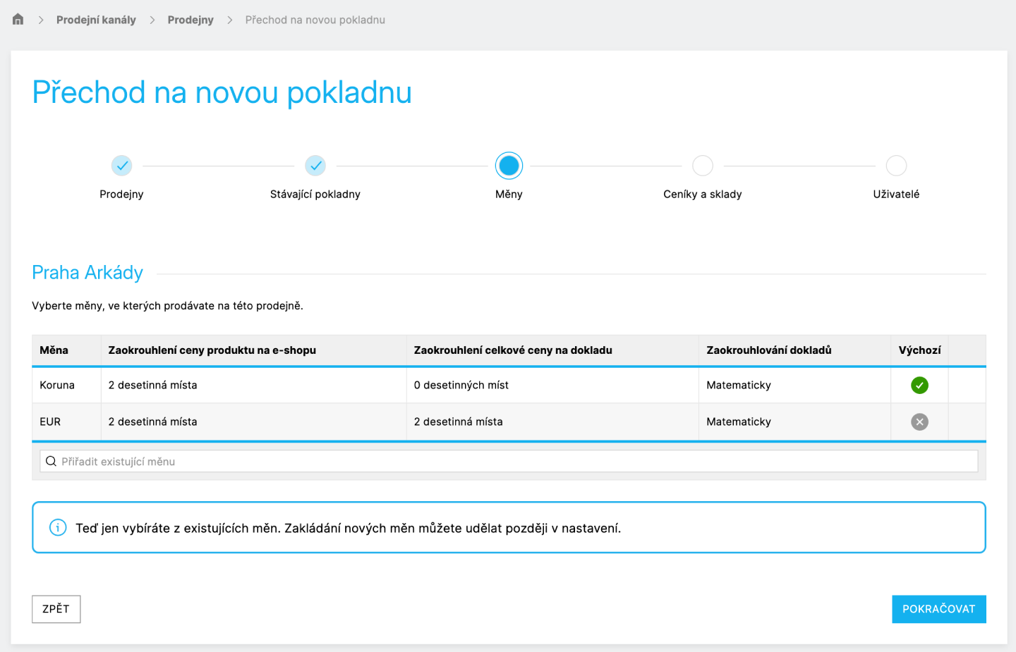Select the active Měny step circle
This screenshot has height=652, width=1016.
509,166
